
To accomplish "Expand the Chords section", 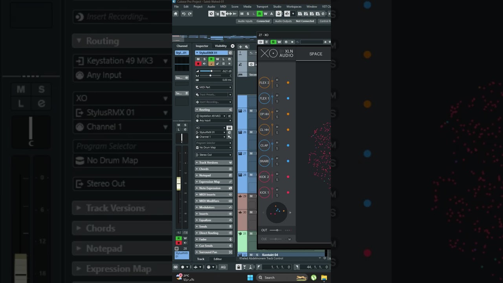I will [x=214, y=169].
